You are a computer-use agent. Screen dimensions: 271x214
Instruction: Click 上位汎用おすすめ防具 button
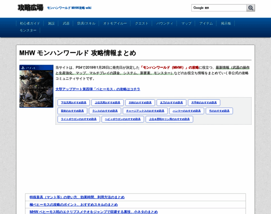coord(107,102)
